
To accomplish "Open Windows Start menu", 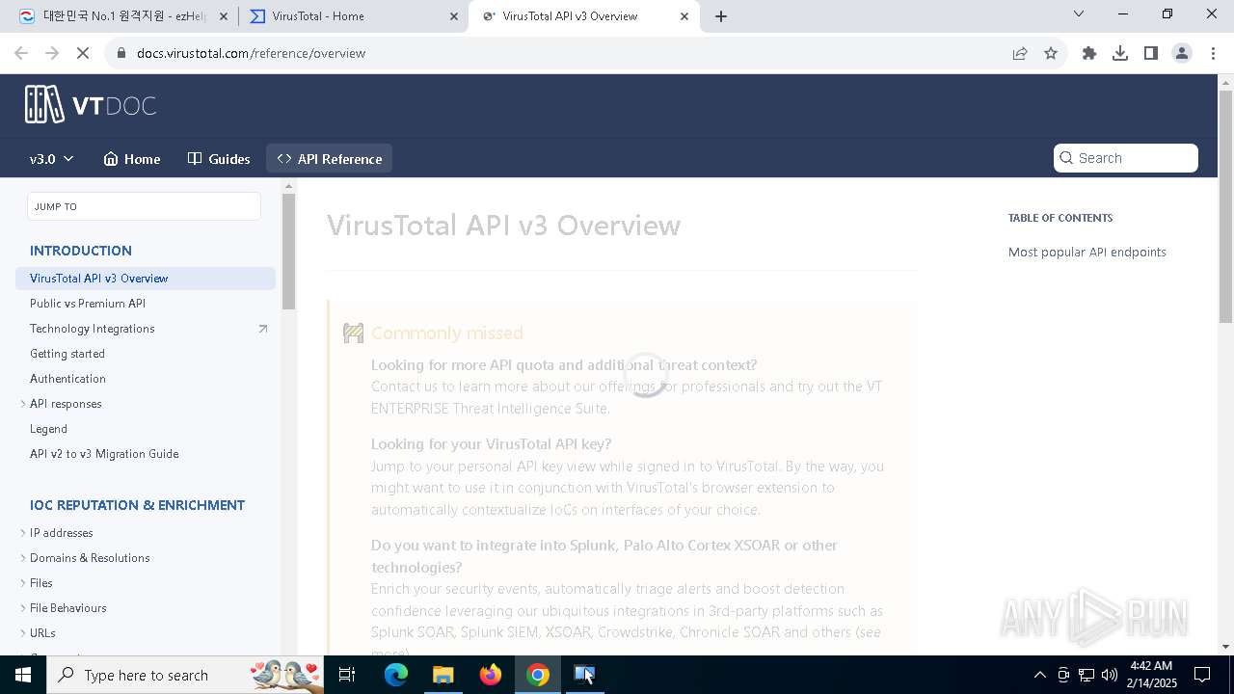I will (x=23, y=675).
